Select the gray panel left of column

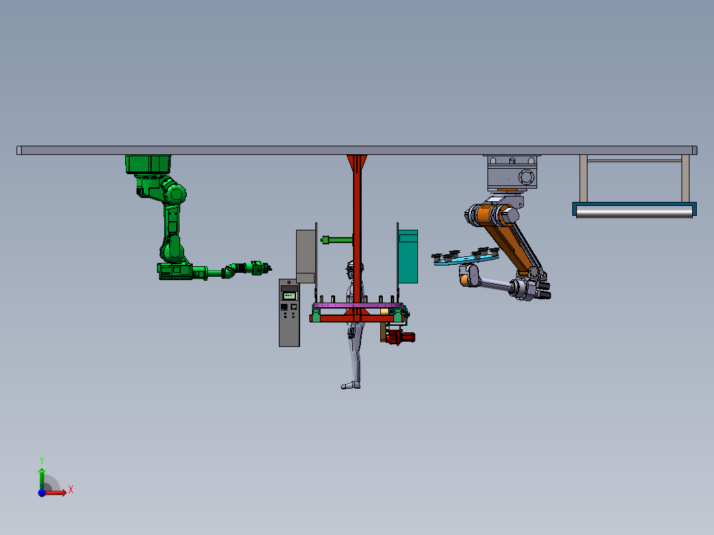click(x=305, y=256)
